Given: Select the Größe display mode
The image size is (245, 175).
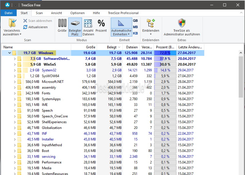Looking at the screenshot, I should click(62, 26).
